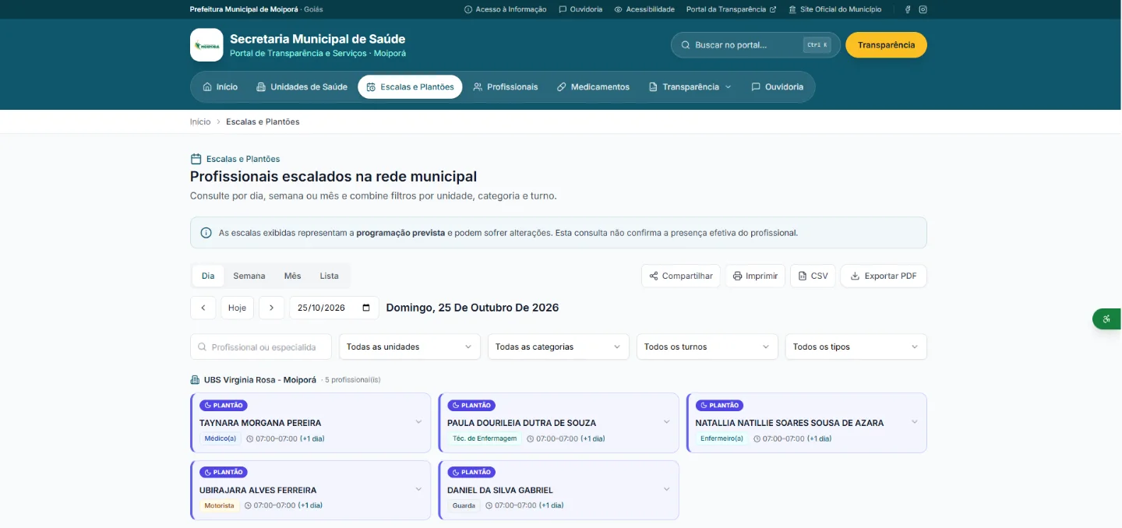
Task: Click the Moiporá logo image
Action: (206, 45)
